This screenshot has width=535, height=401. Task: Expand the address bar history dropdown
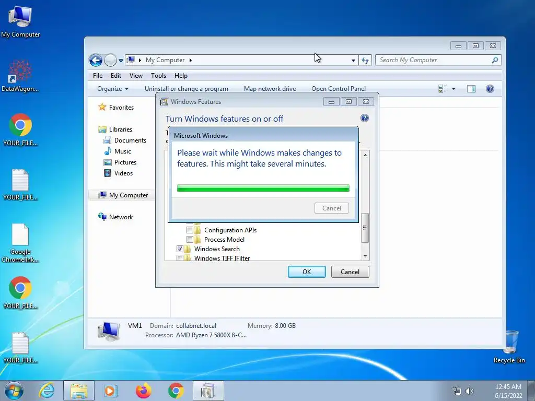(x=353, y=61)
